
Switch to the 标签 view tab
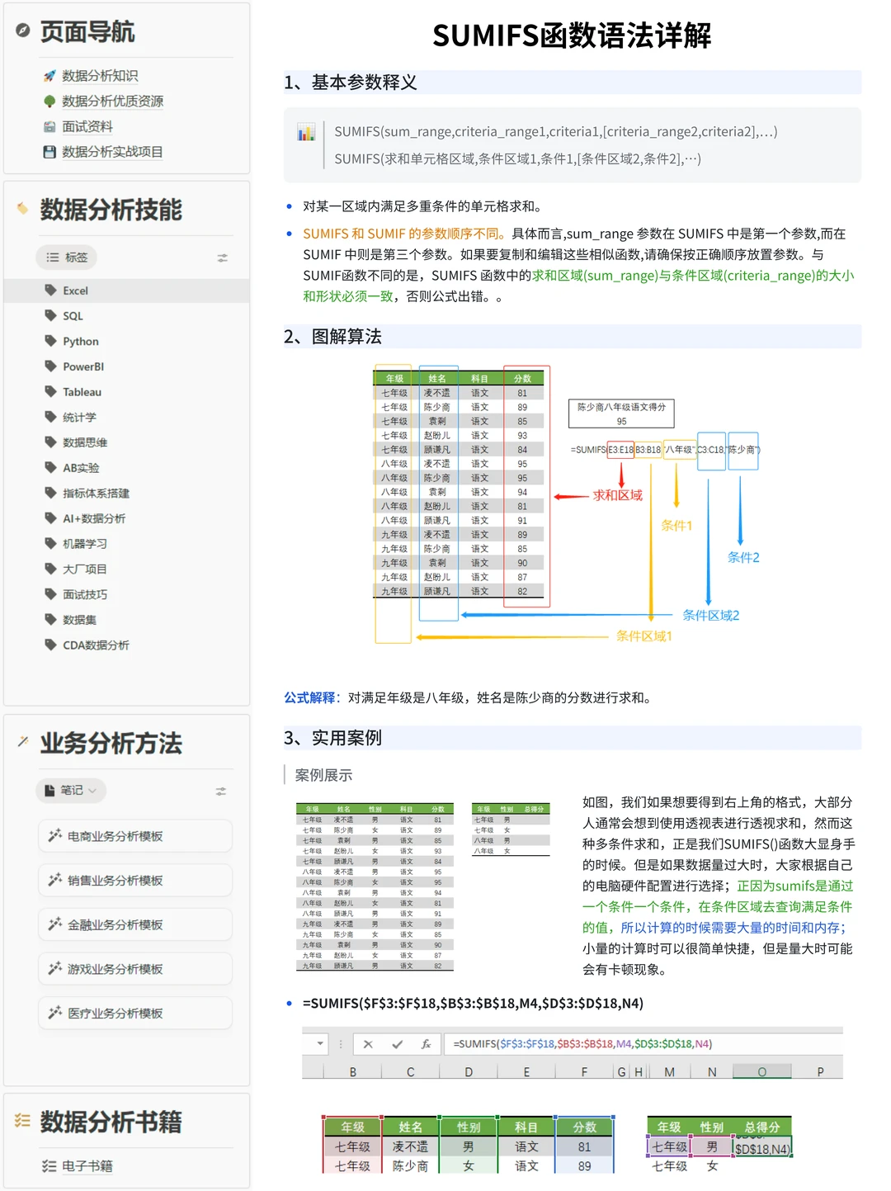[x=66, y=257]
